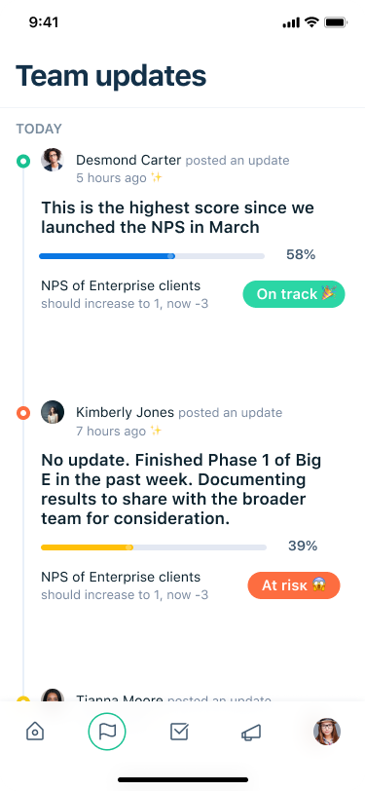Open Kimberly Jones's profile picture
The height and width of the screenshot is (791, 365).
pos(53,412)
